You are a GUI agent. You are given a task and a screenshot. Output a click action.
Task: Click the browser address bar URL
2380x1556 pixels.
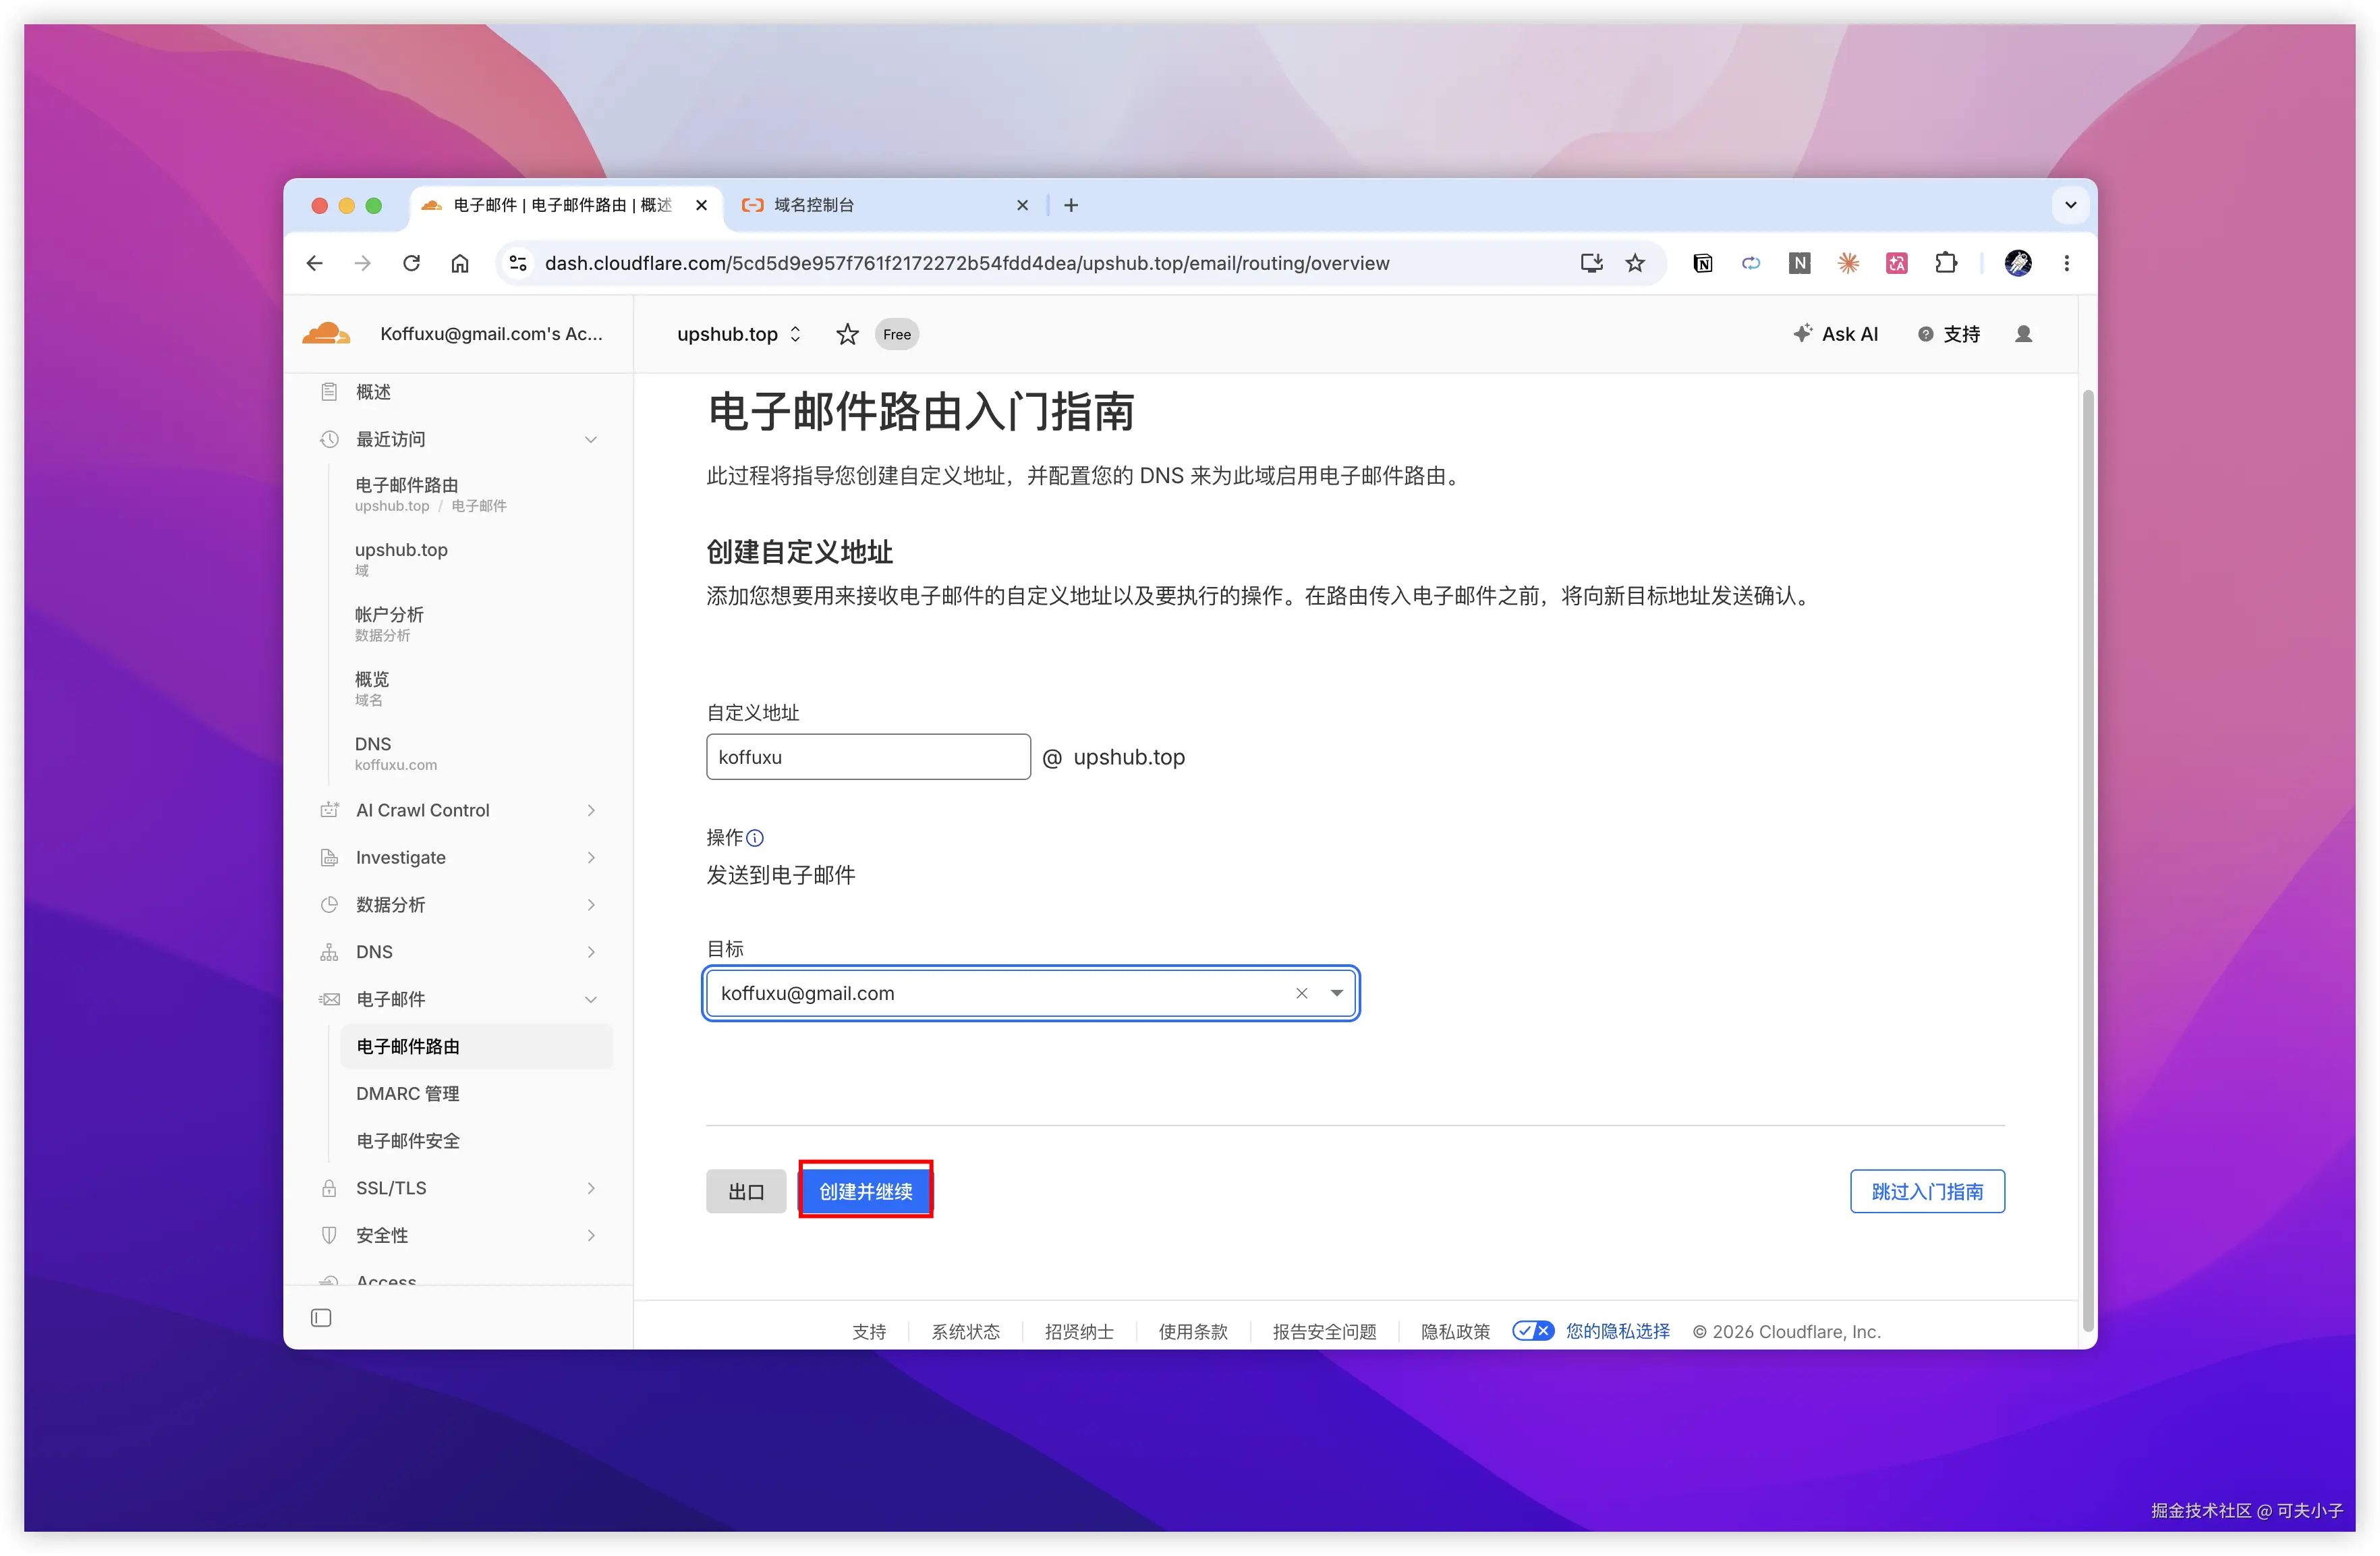click(x=967, y=263)
